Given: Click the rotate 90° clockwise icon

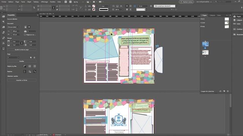Looking at the screenshot, I should pos(73,6).
